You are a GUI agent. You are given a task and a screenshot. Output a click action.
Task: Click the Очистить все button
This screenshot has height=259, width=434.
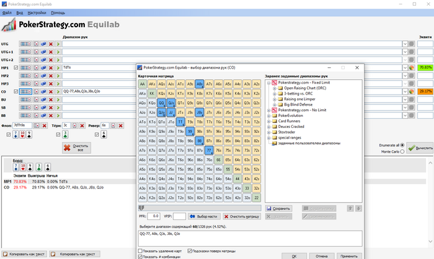coord(76,148)
